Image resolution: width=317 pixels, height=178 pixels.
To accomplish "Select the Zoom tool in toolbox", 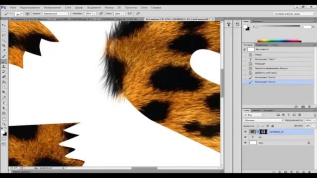I will 3,124.
